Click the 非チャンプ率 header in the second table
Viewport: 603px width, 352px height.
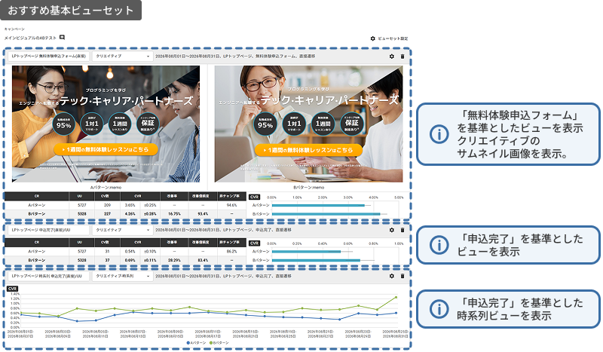[x=231, y=242]
